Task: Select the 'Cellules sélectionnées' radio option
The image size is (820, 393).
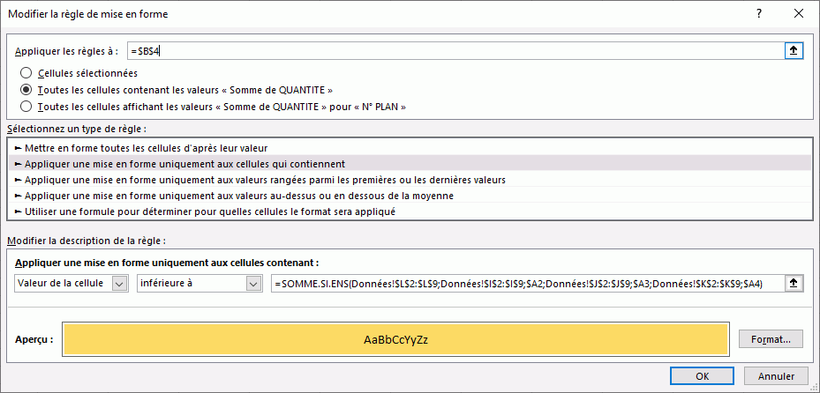Action: click(26, 73)
